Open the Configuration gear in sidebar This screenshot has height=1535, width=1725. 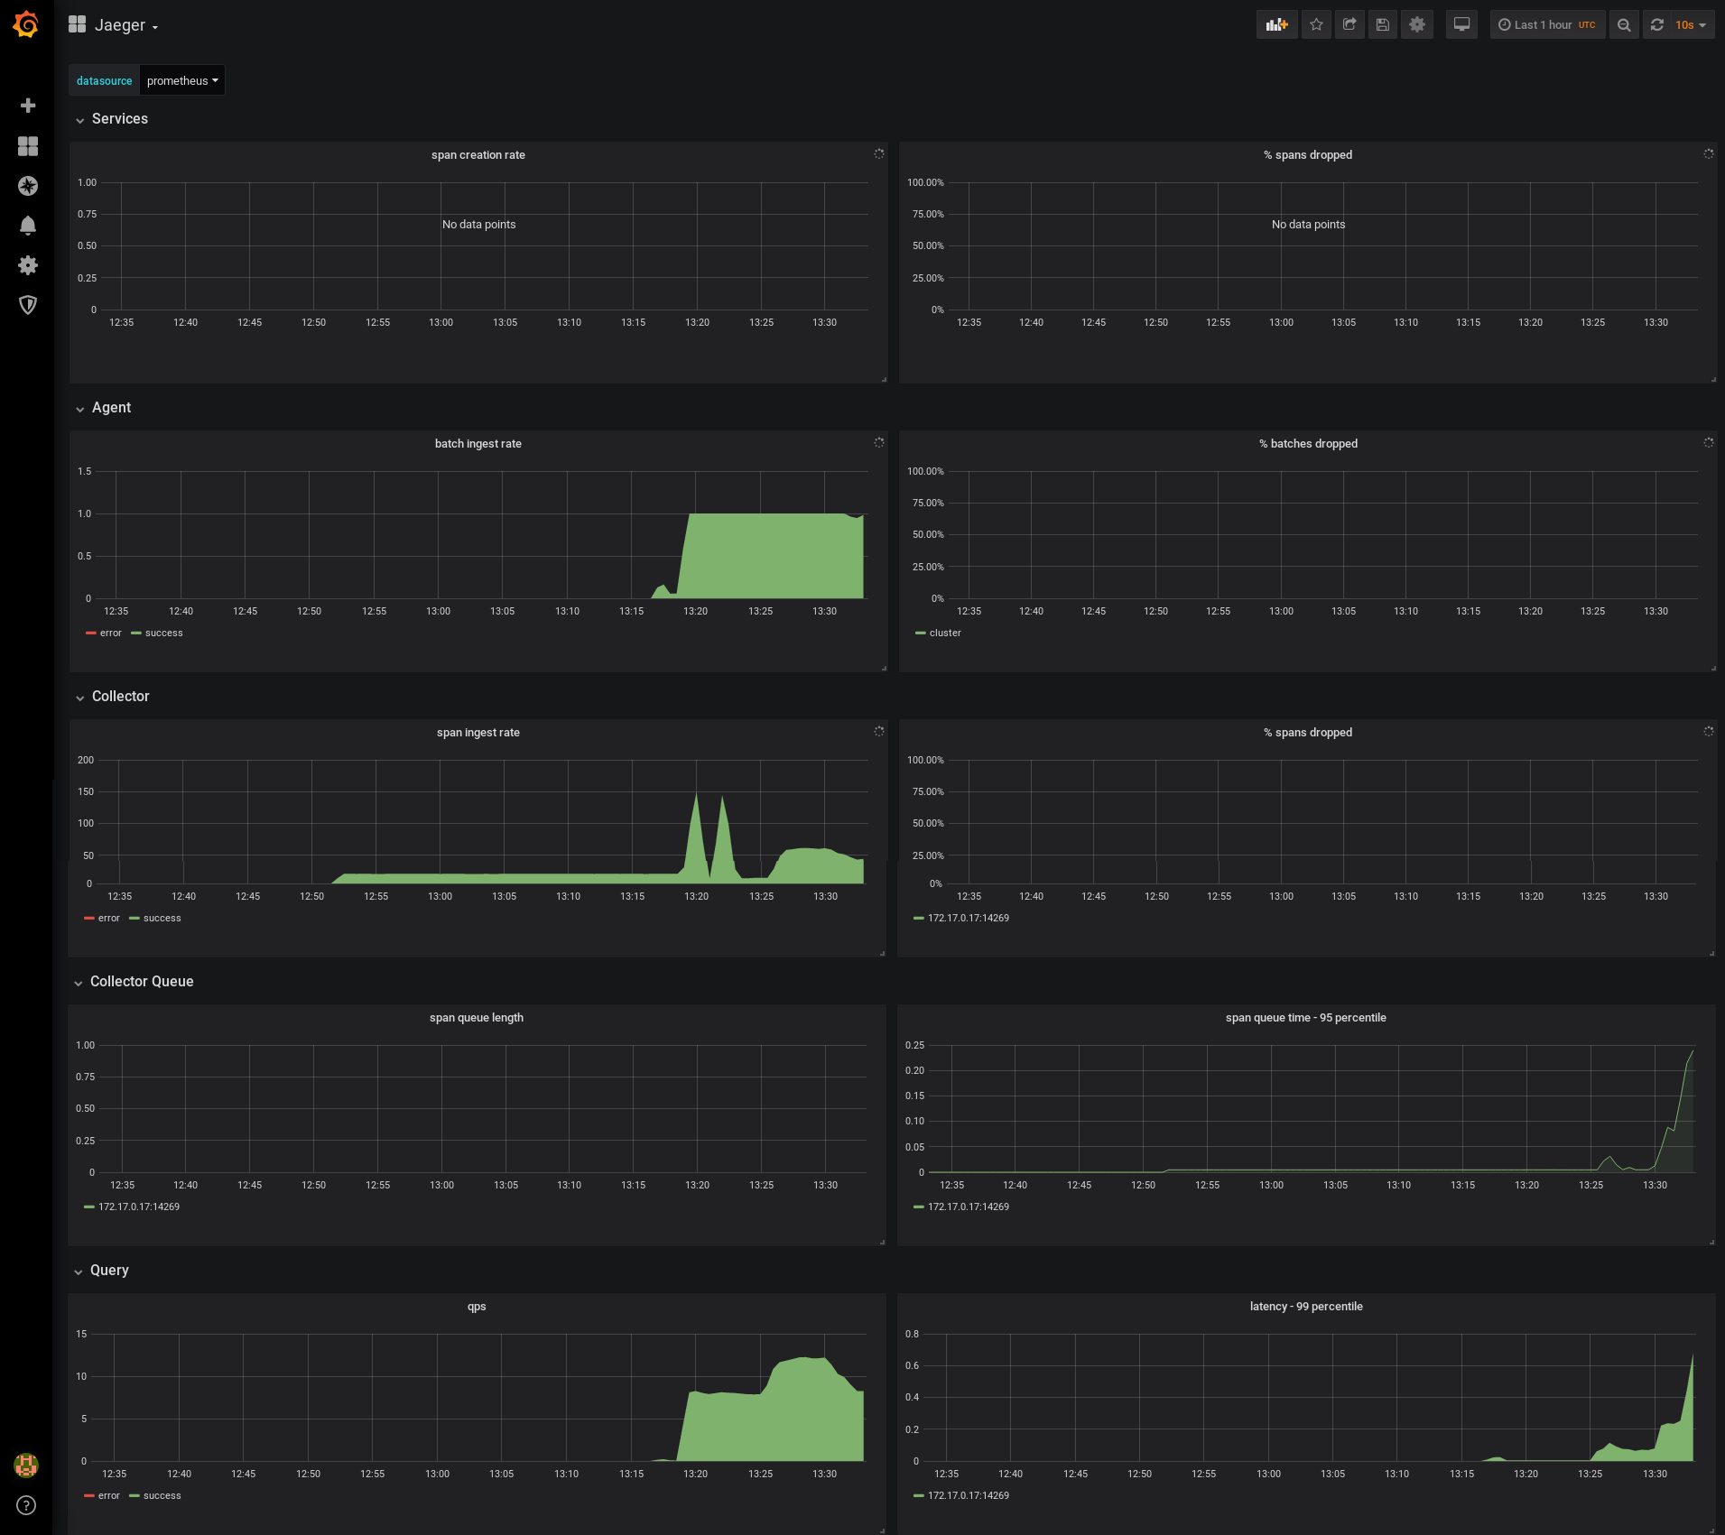click(28, 265)
